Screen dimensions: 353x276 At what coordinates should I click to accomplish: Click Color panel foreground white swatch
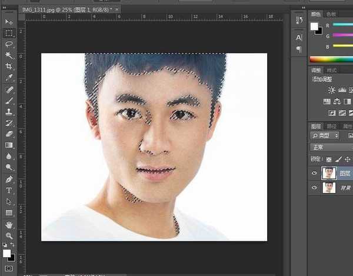pyautogui.click(x=314, y=26)
